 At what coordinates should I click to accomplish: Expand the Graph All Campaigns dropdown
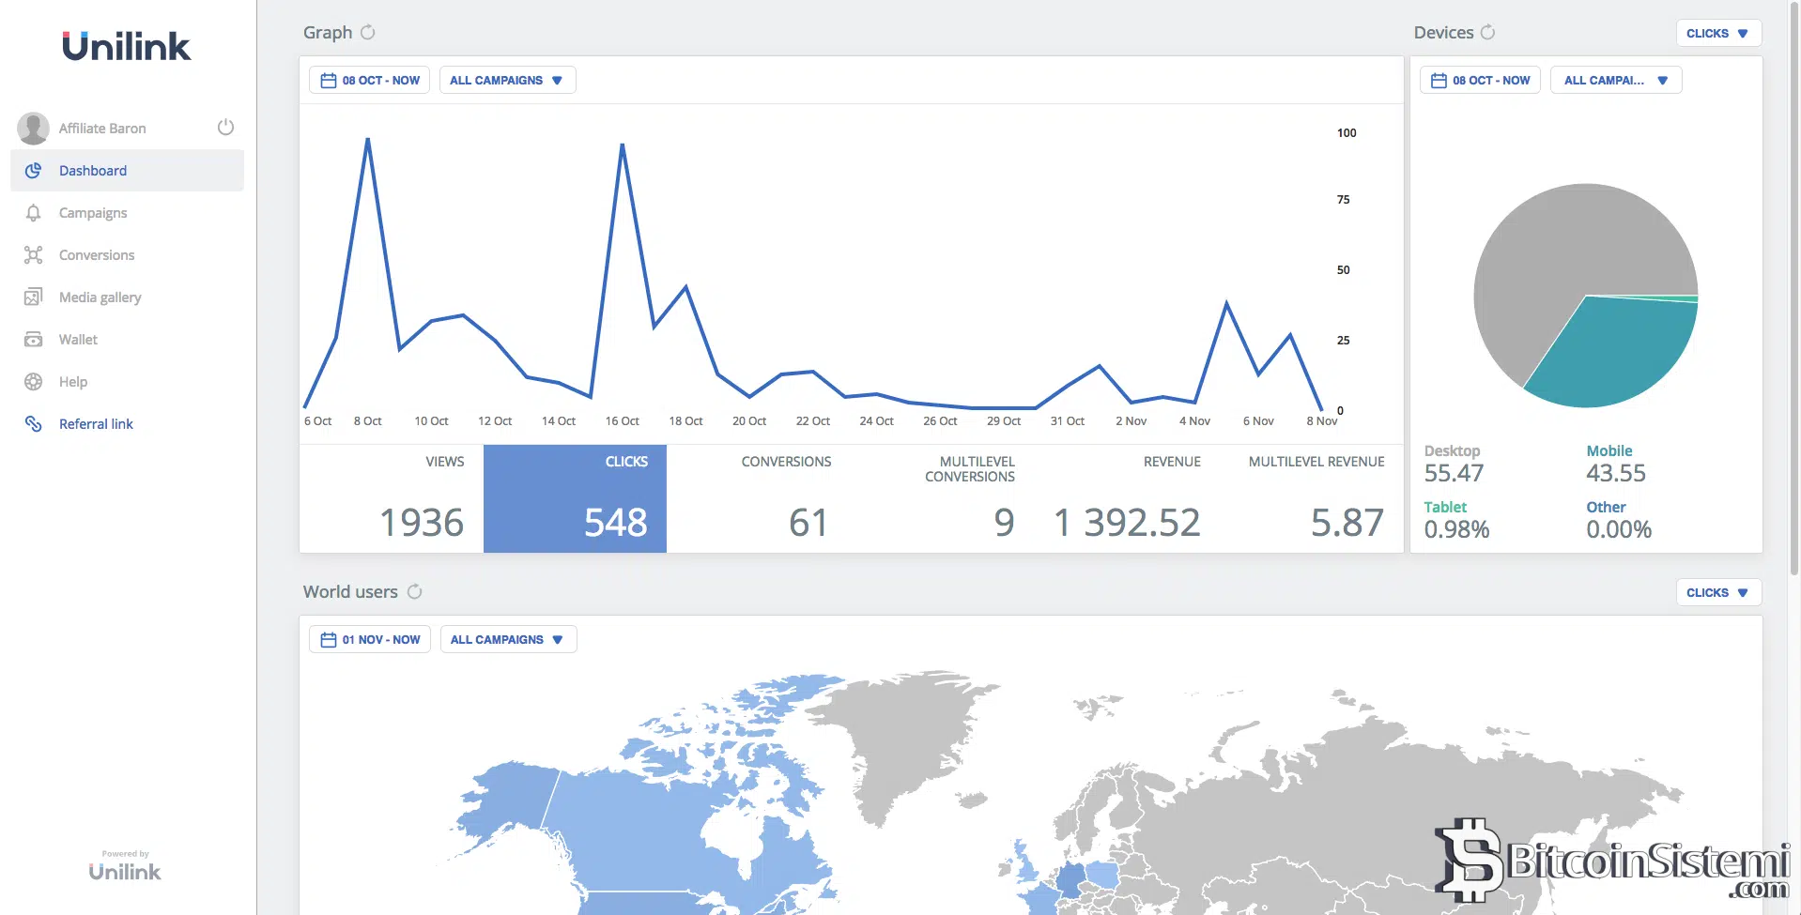[x=507, y=81]
